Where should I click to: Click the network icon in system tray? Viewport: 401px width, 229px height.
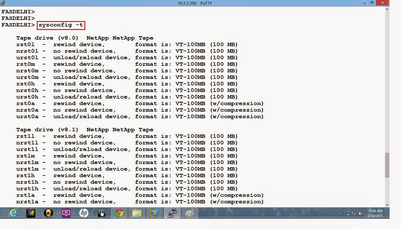[354, 213]
